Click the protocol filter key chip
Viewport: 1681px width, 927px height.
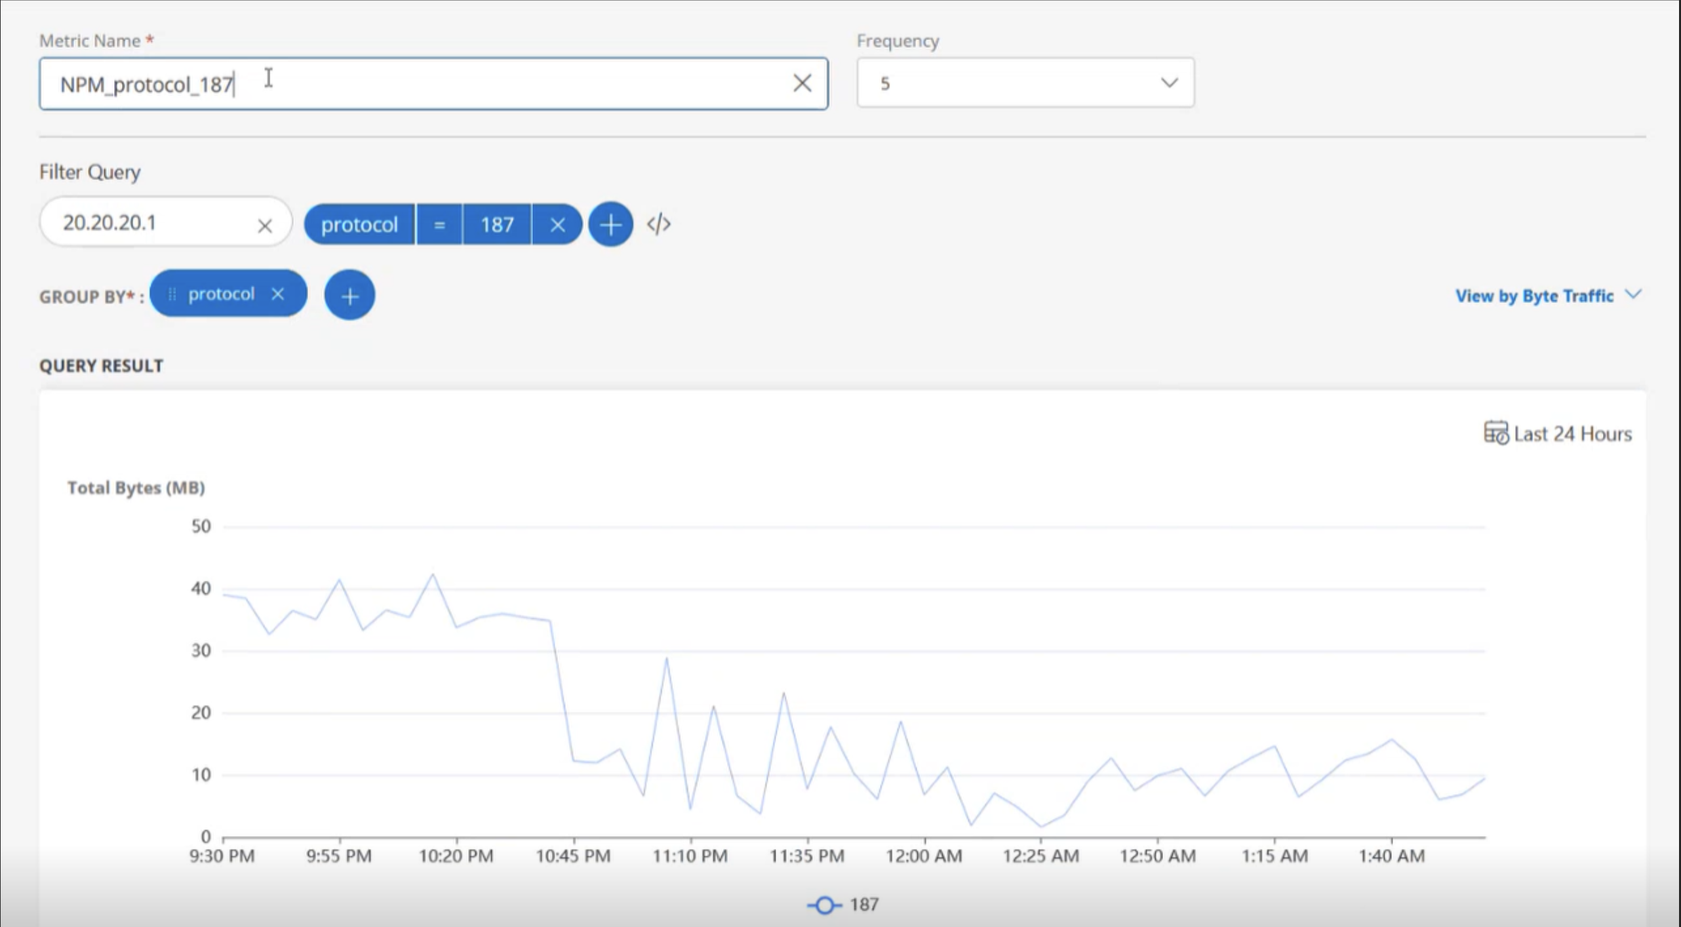click(359, 225)
